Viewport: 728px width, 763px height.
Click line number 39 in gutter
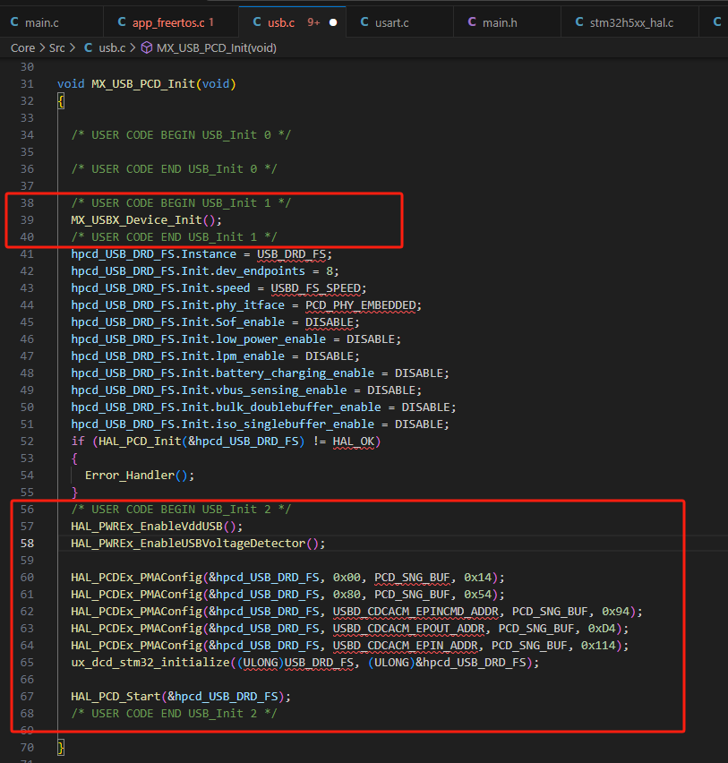pyautogui.click(x=27, y=220)
